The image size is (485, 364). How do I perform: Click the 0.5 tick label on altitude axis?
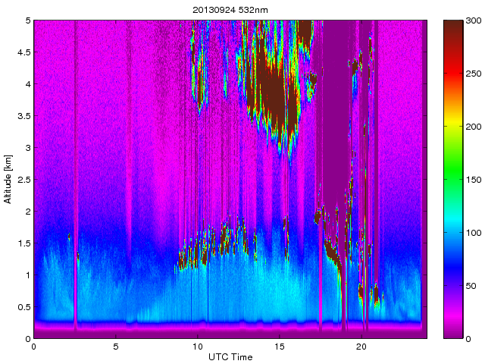23,307
